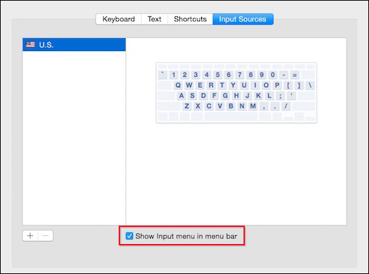Click the Show Input menu label text
Viewport: 369px width, 274px height.
pos(186,236)
